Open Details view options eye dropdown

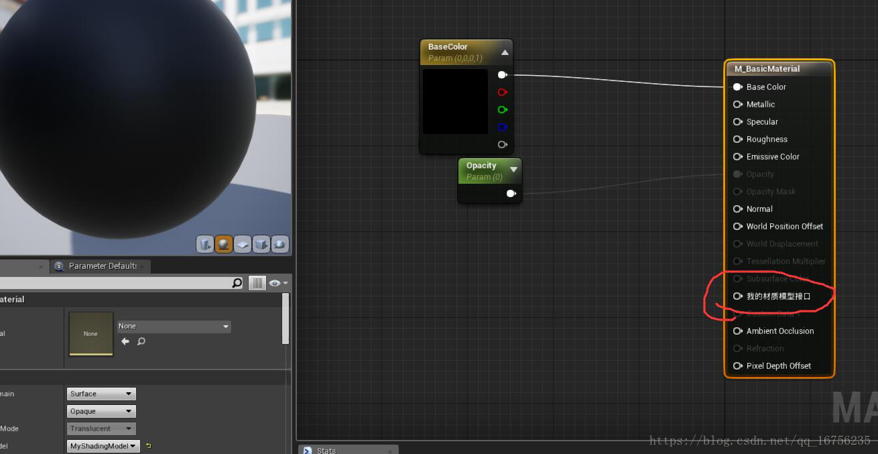click(x=277, y=283)
